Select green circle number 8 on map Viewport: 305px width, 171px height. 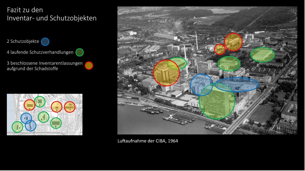pyautogui.click(x=56, y=123)
